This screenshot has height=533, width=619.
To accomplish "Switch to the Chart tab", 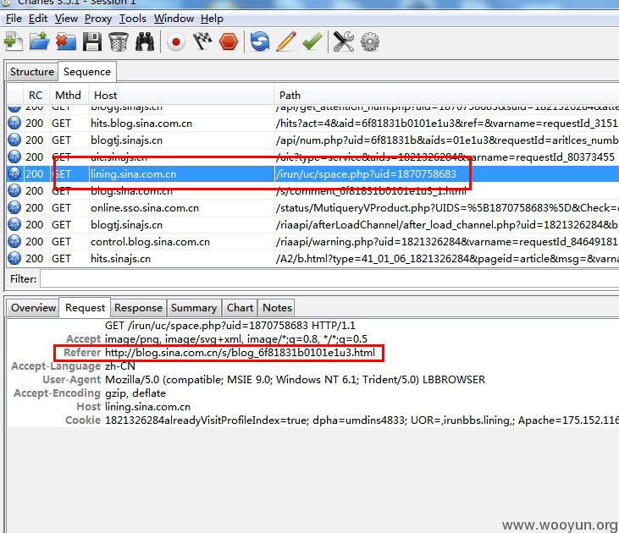I will 240,308.
